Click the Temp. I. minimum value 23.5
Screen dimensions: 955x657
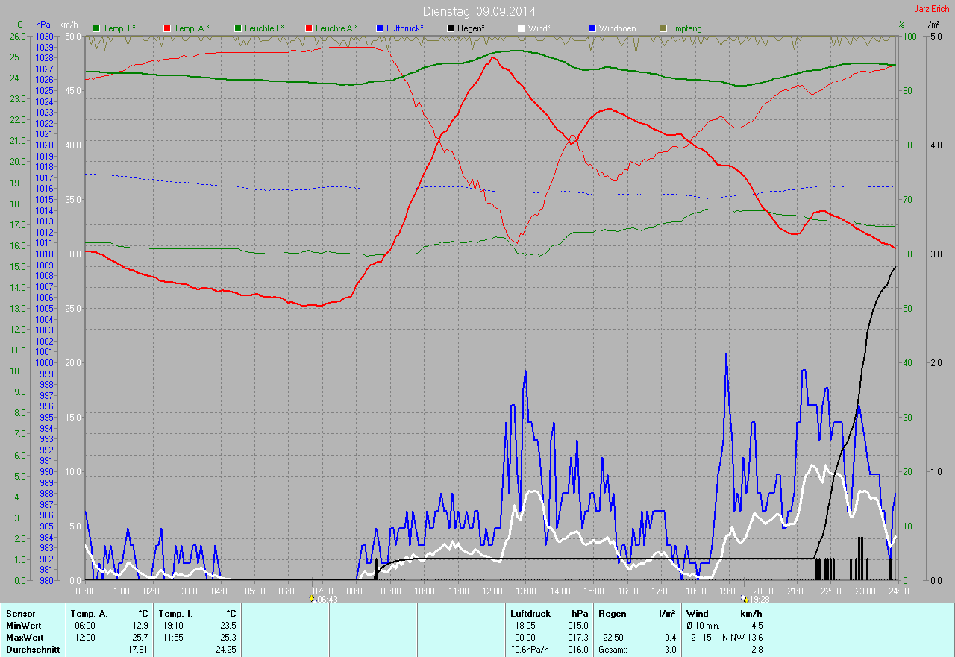click(x=228, y=626)
